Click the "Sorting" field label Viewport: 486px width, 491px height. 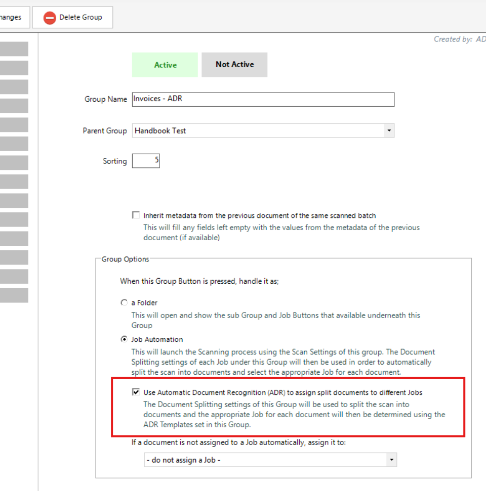coord(115,161)
